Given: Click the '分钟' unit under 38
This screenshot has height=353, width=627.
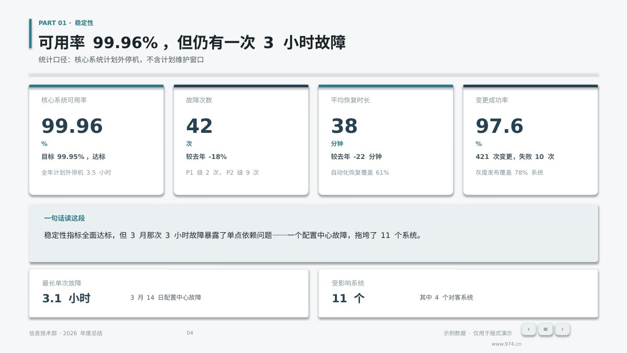Looking at the screenshot, I should click(x=337, y=144).
